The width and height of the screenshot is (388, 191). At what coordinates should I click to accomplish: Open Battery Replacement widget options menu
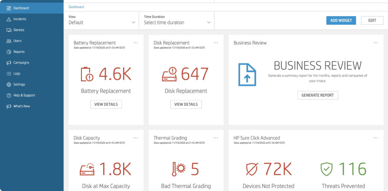135,43
